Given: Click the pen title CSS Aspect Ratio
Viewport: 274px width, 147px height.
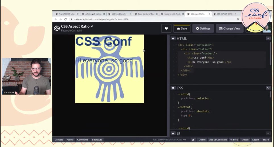Looking at the screenshot, I should tap(75, 26).
